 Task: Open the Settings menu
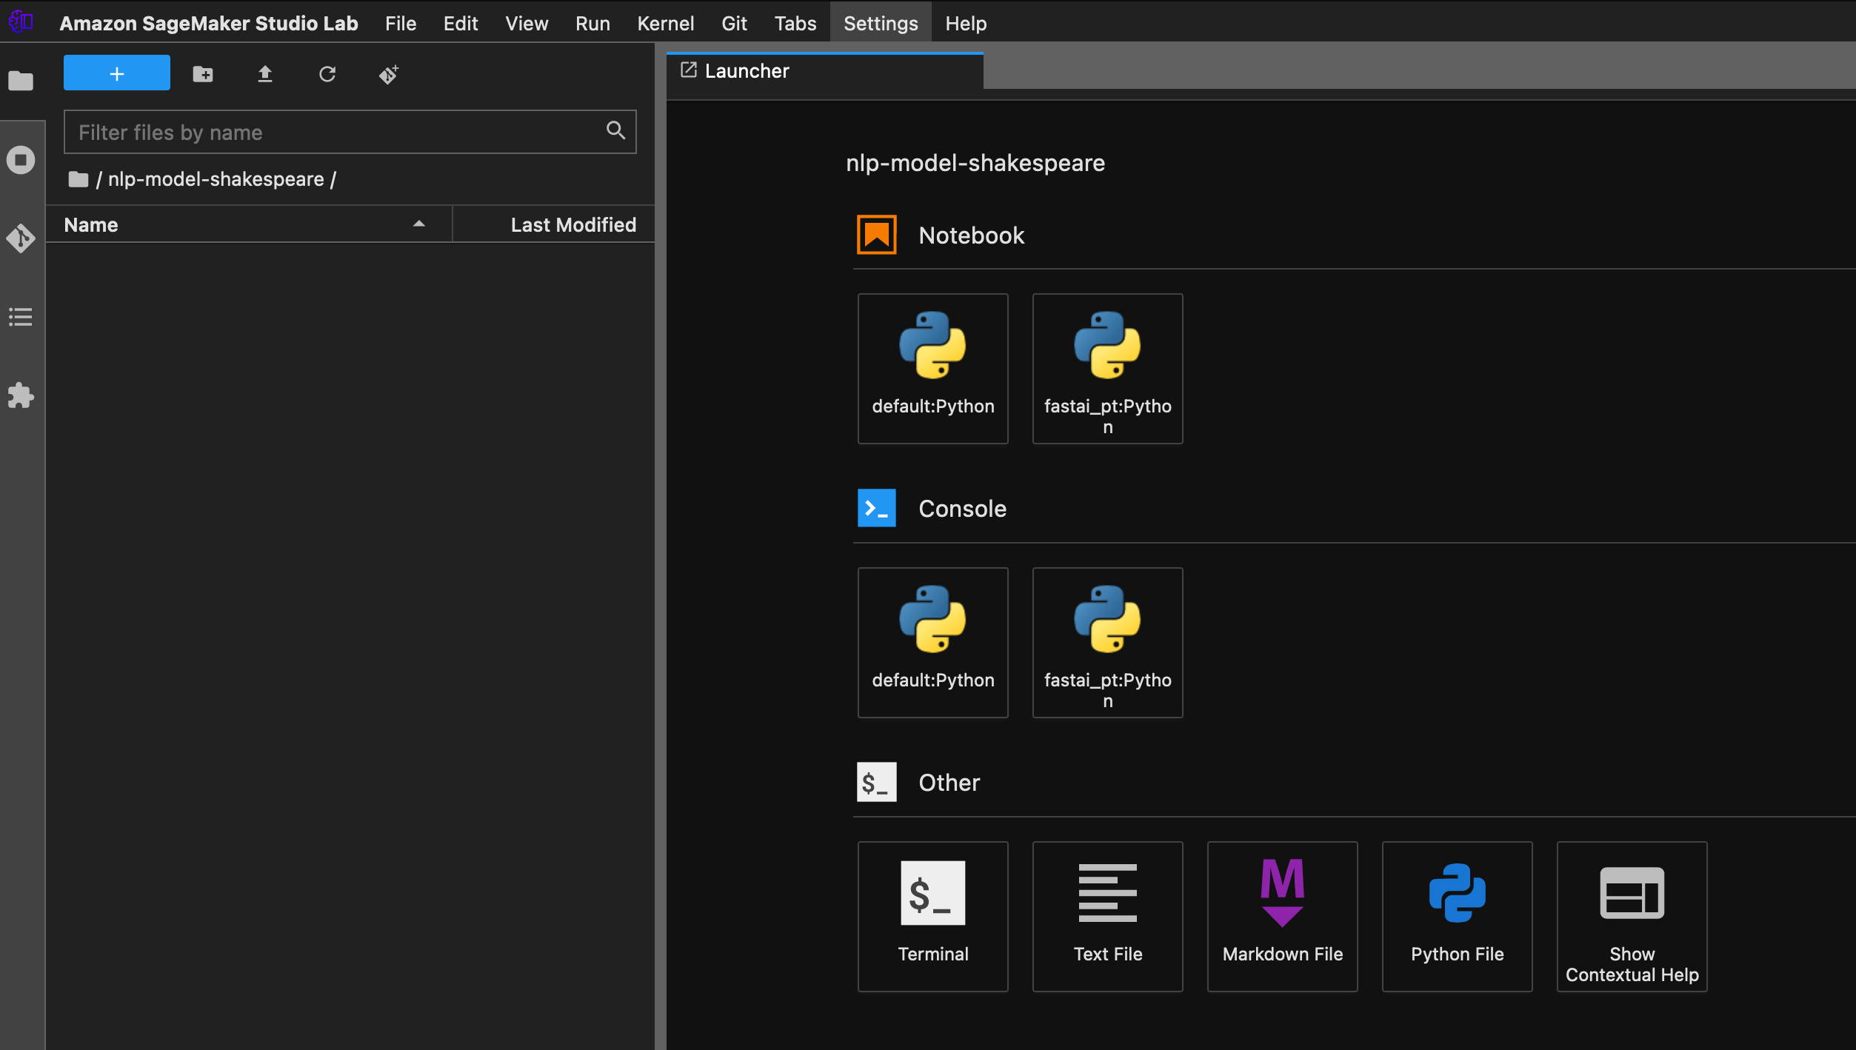[880, 24]
